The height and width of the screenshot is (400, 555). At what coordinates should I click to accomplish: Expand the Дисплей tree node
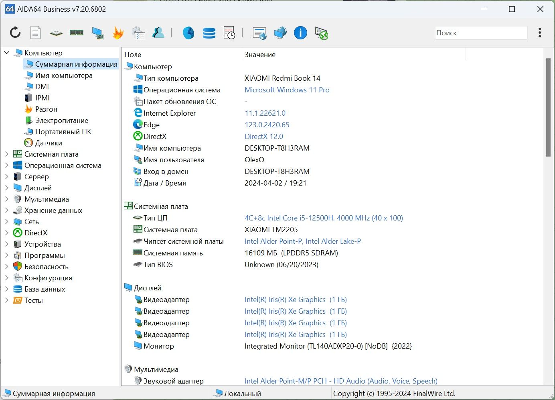click(6, 188)
